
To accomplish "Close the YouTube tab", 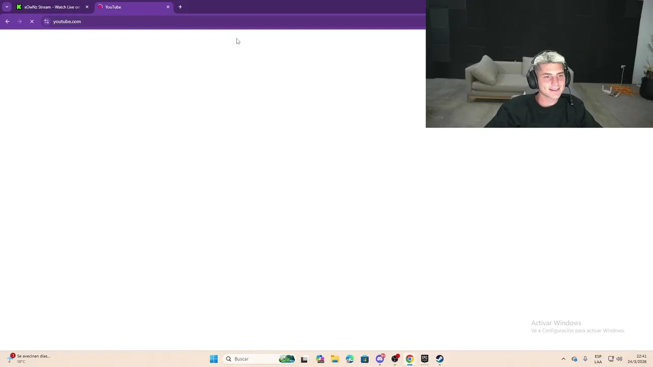I will (x=168, y=7).
